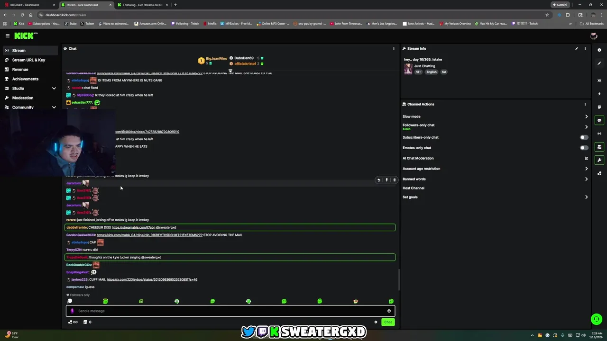This screenshot has width=607, height=341.
Task: Delete the hovered chat message with trash icon
Action: tap(394, 180)
